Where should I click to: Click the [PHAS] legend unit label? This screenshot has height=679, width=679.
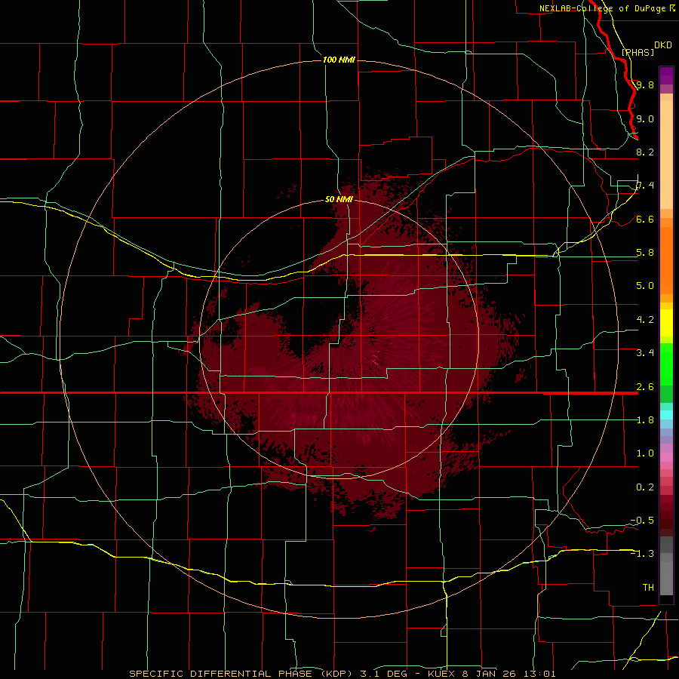pyautogui.click(x=638, y=52)
